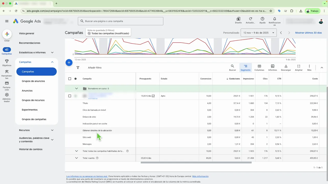Click inside the campaign search field
Viewport: 328px width, 184px height.
[x=120, y=21]
